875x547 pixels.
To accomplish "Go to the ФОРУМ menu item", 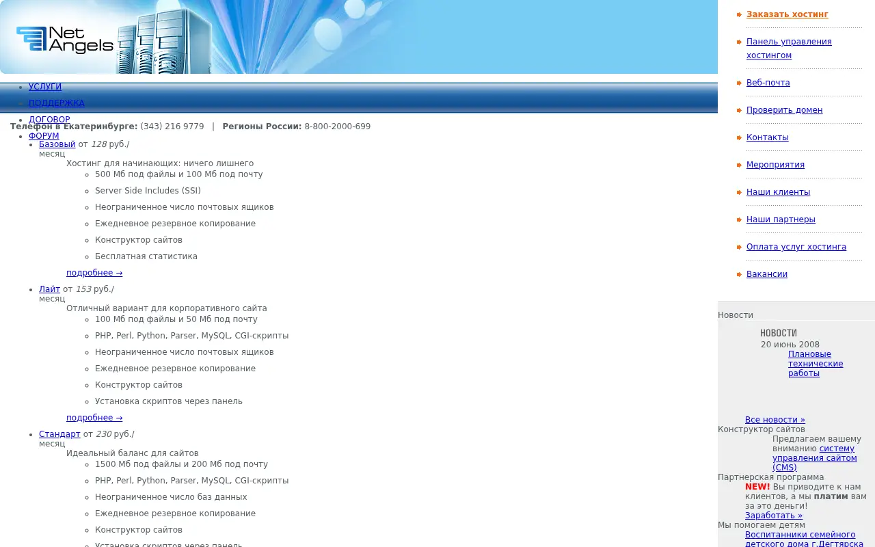I will (44, 136).
